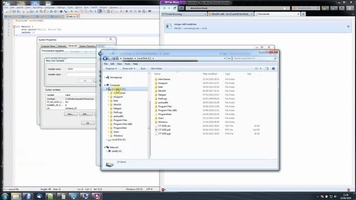The image size is (356, 200).
Task: Collapse Network node in navigation tree
Action: (105, 147)
